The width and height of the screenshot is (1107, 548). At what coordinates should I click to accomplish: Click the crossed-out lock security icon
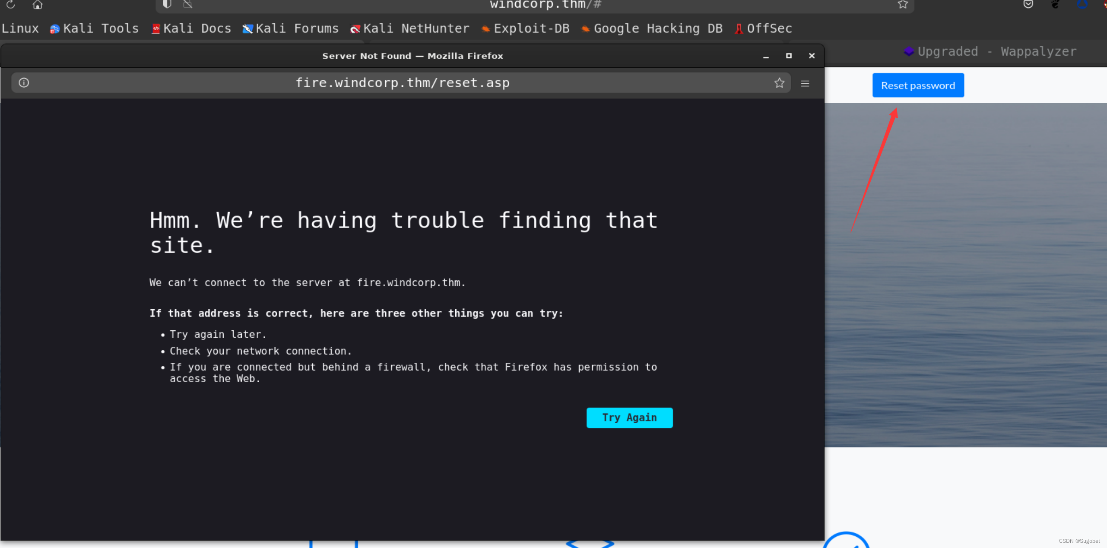[187, 4]
